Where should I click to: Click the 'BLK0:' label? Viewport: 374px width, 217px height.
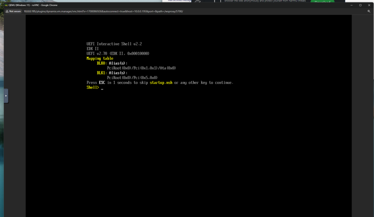[102, 63]
